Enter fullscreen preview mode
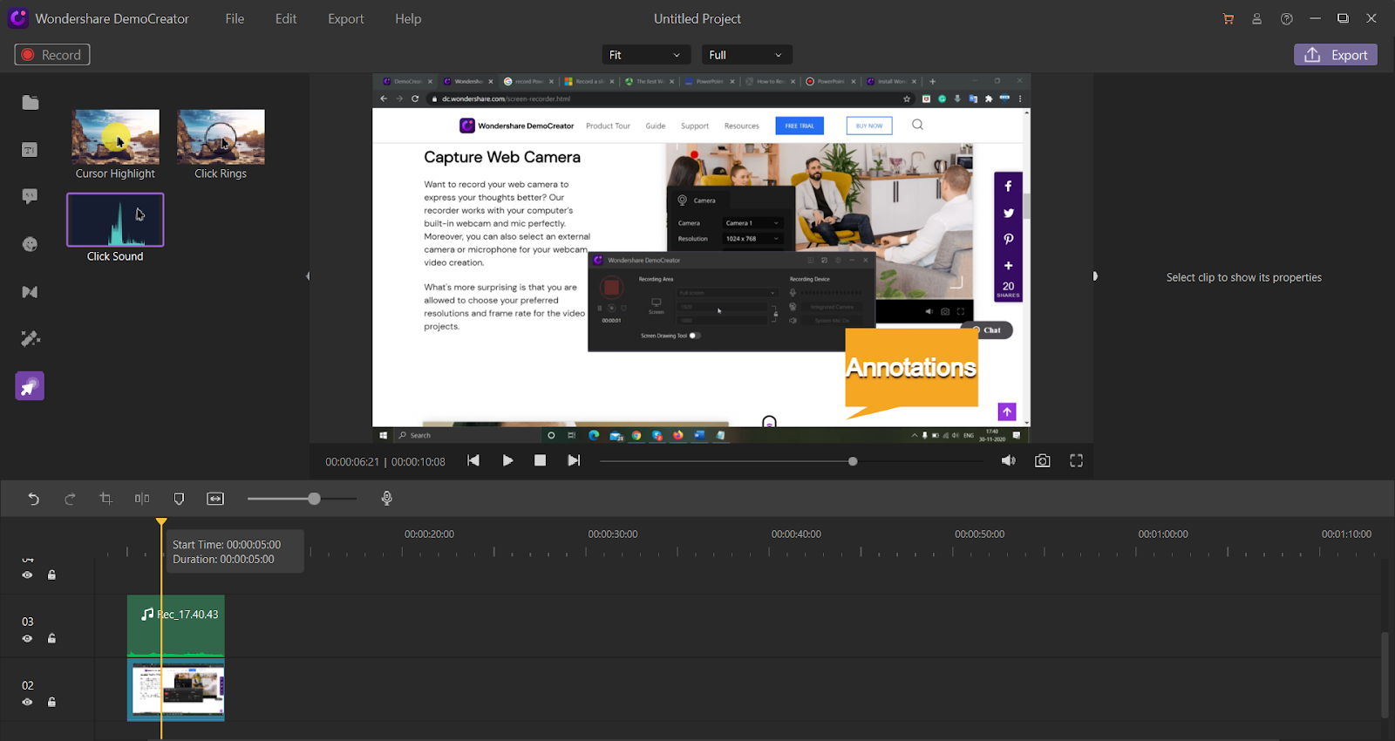 1077,460
